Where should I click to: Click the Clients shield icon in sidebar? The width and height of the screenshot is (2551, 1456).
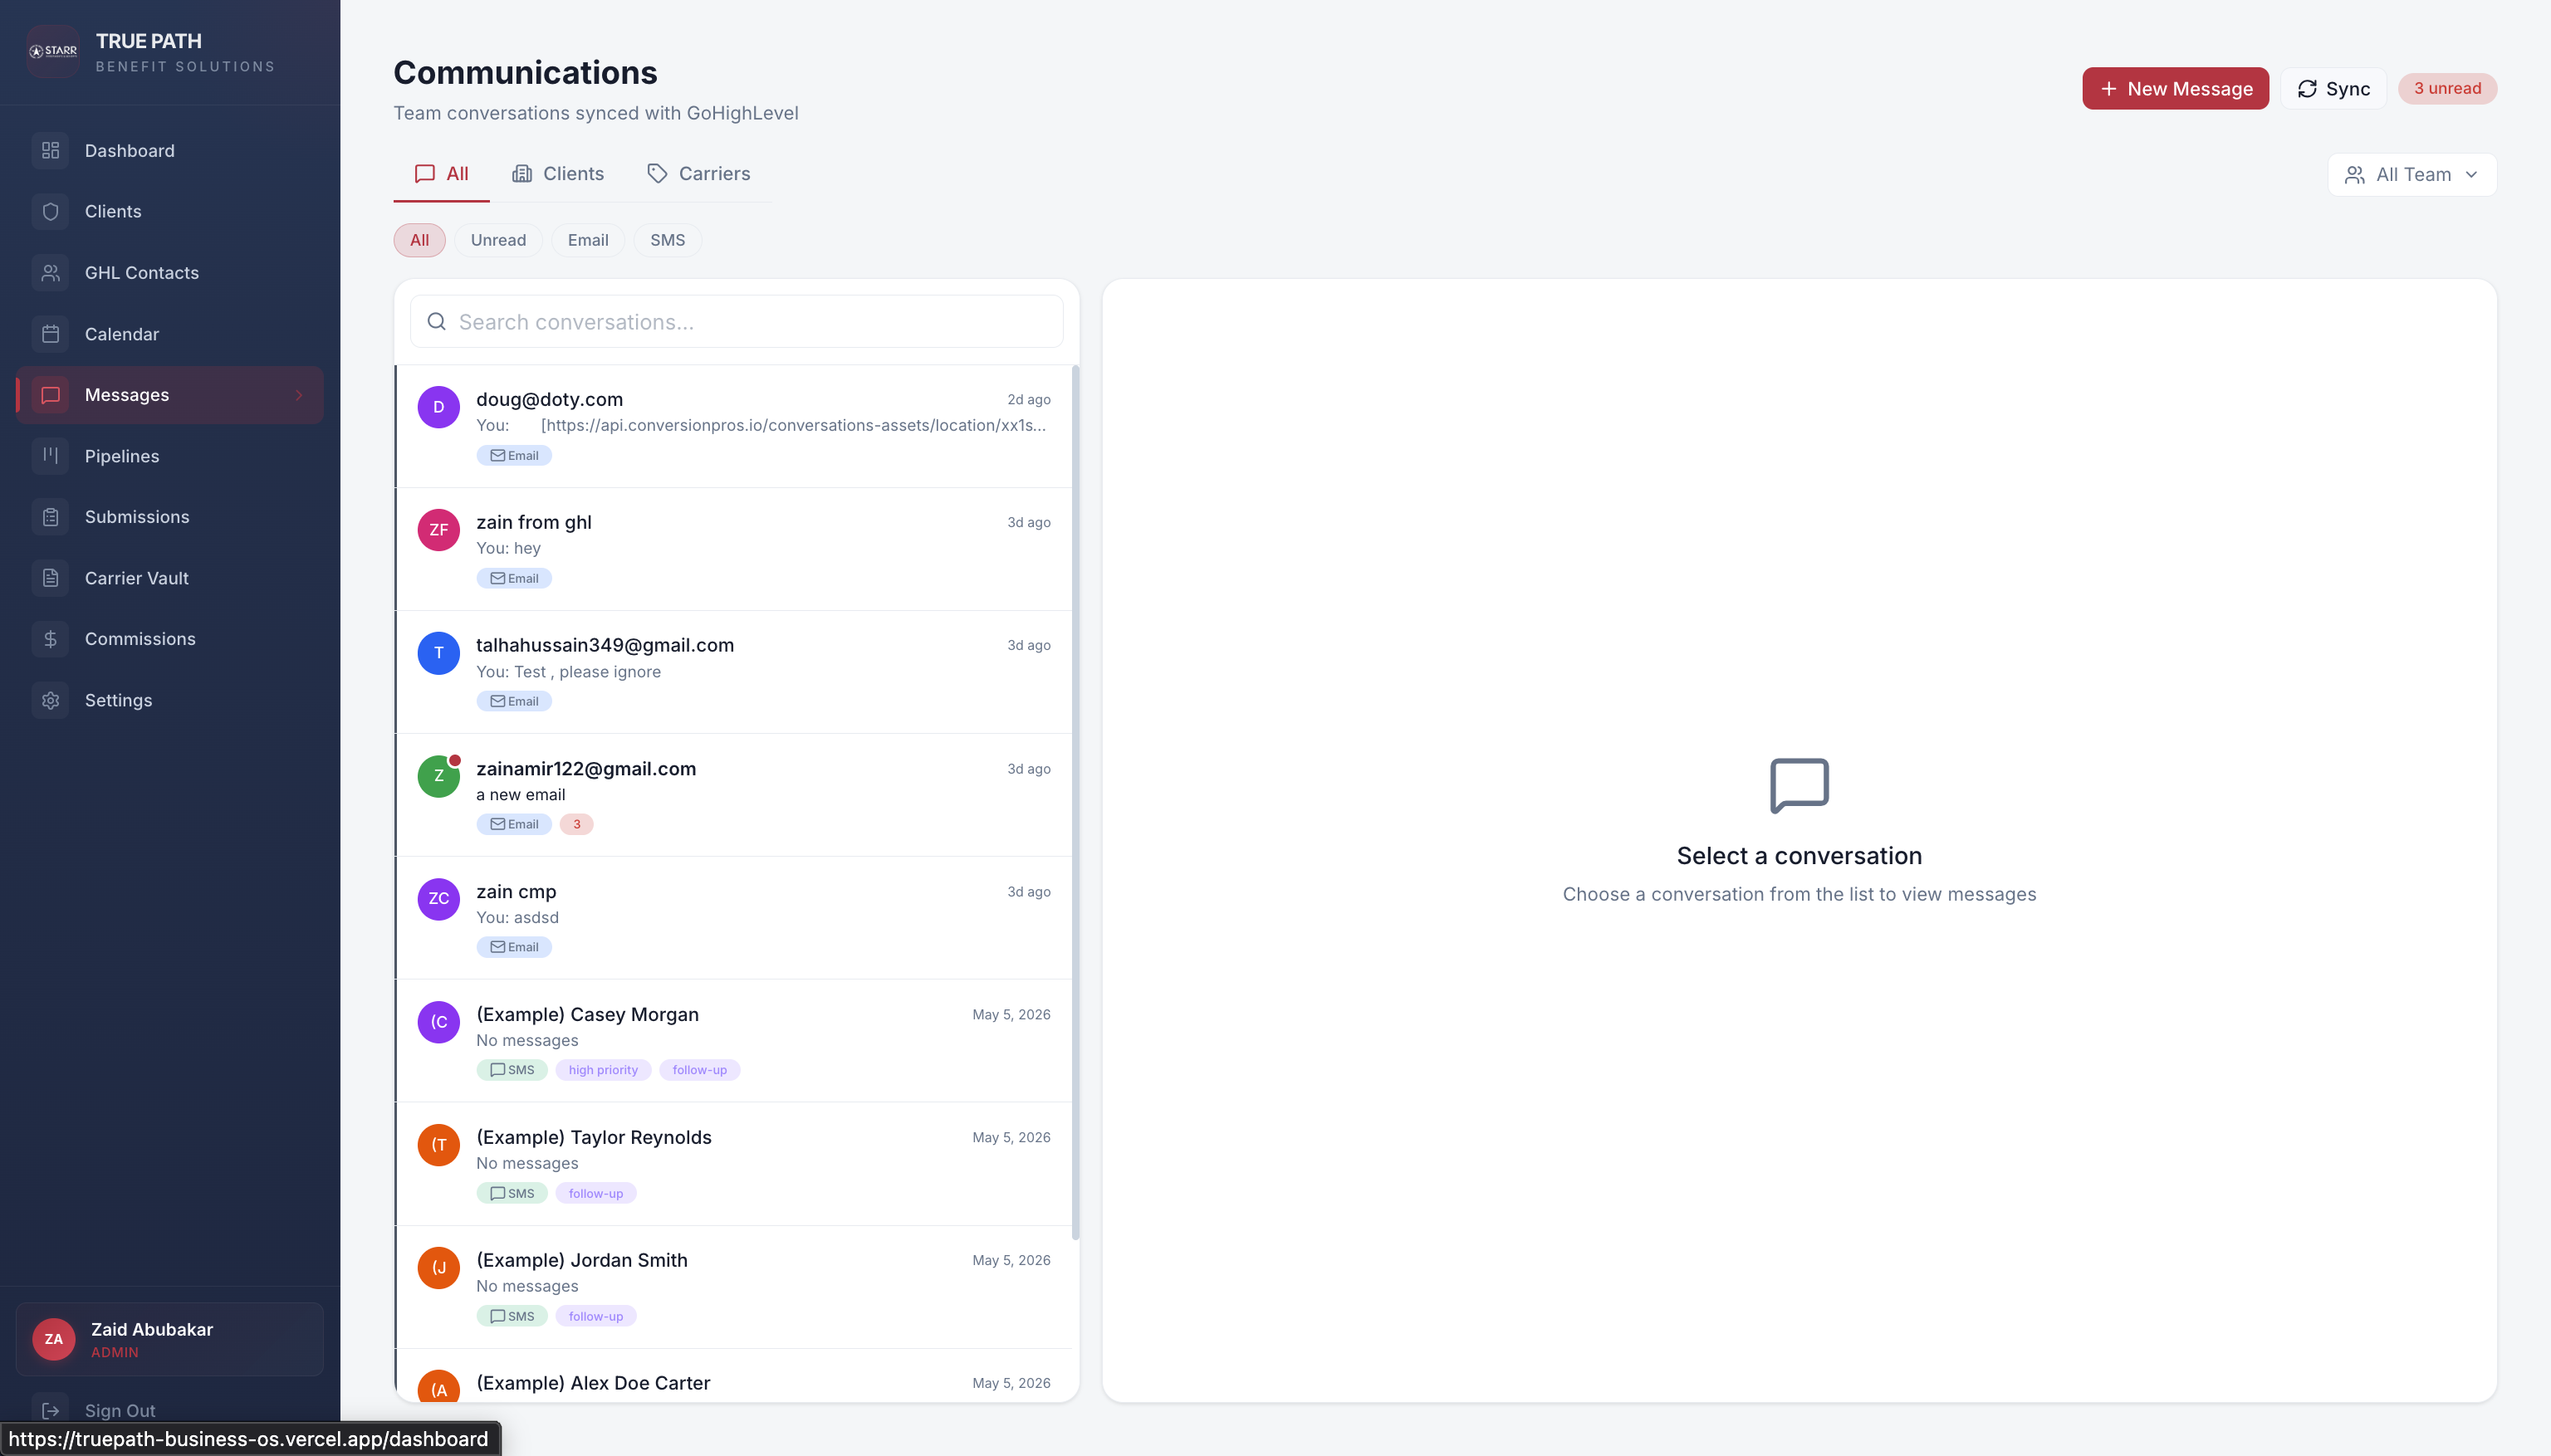(50, 212)
